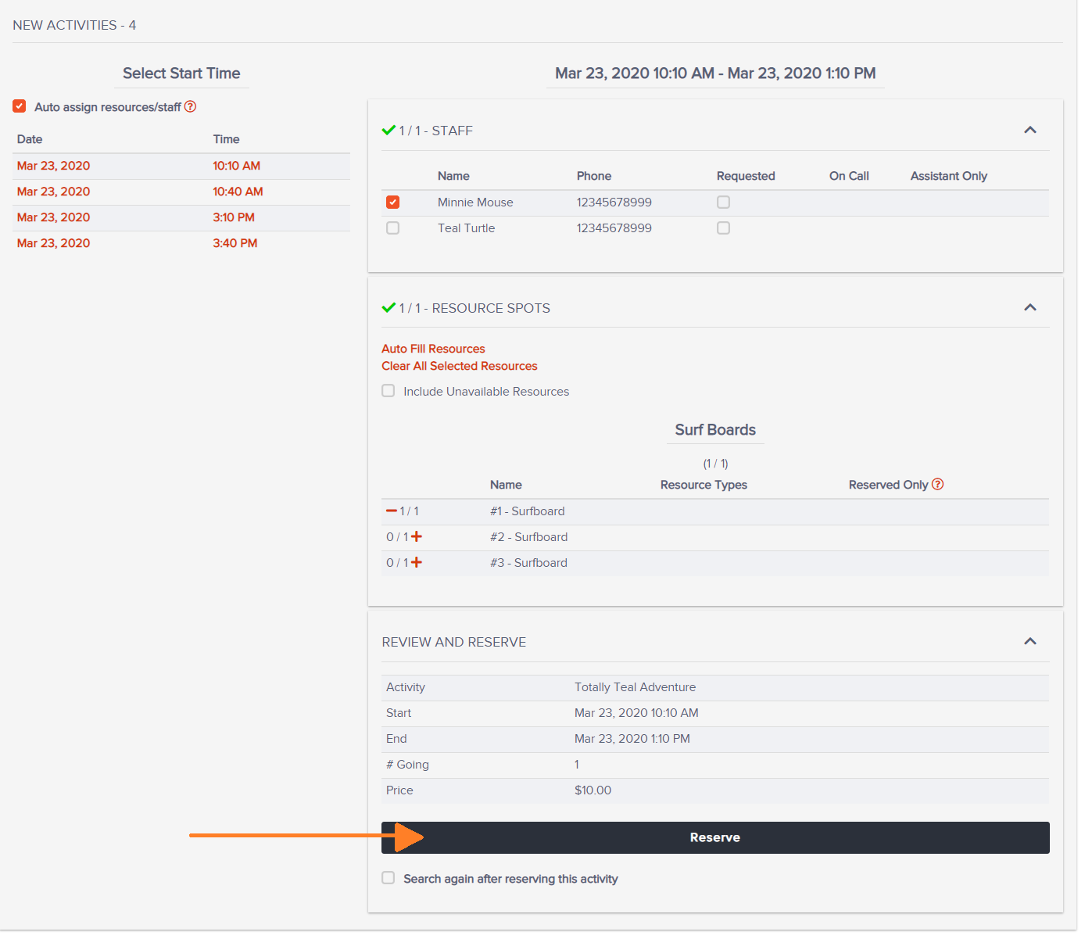1085x939 pixels.
Task: Collapse the RESOURCE SPOTS section
Action: point(1030,306)
